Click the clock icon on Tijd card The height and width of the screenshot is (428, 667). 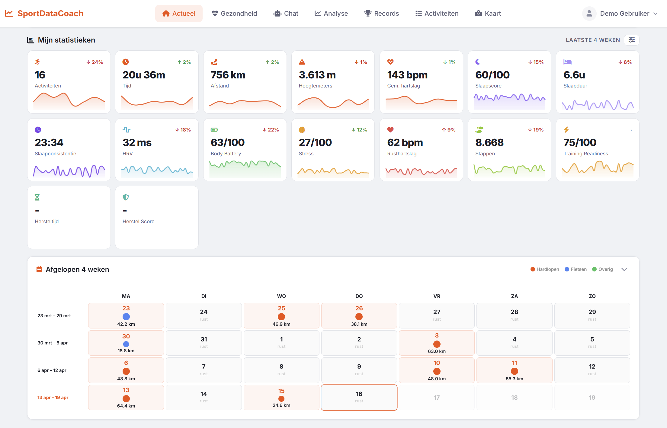[x=126, y=62]
